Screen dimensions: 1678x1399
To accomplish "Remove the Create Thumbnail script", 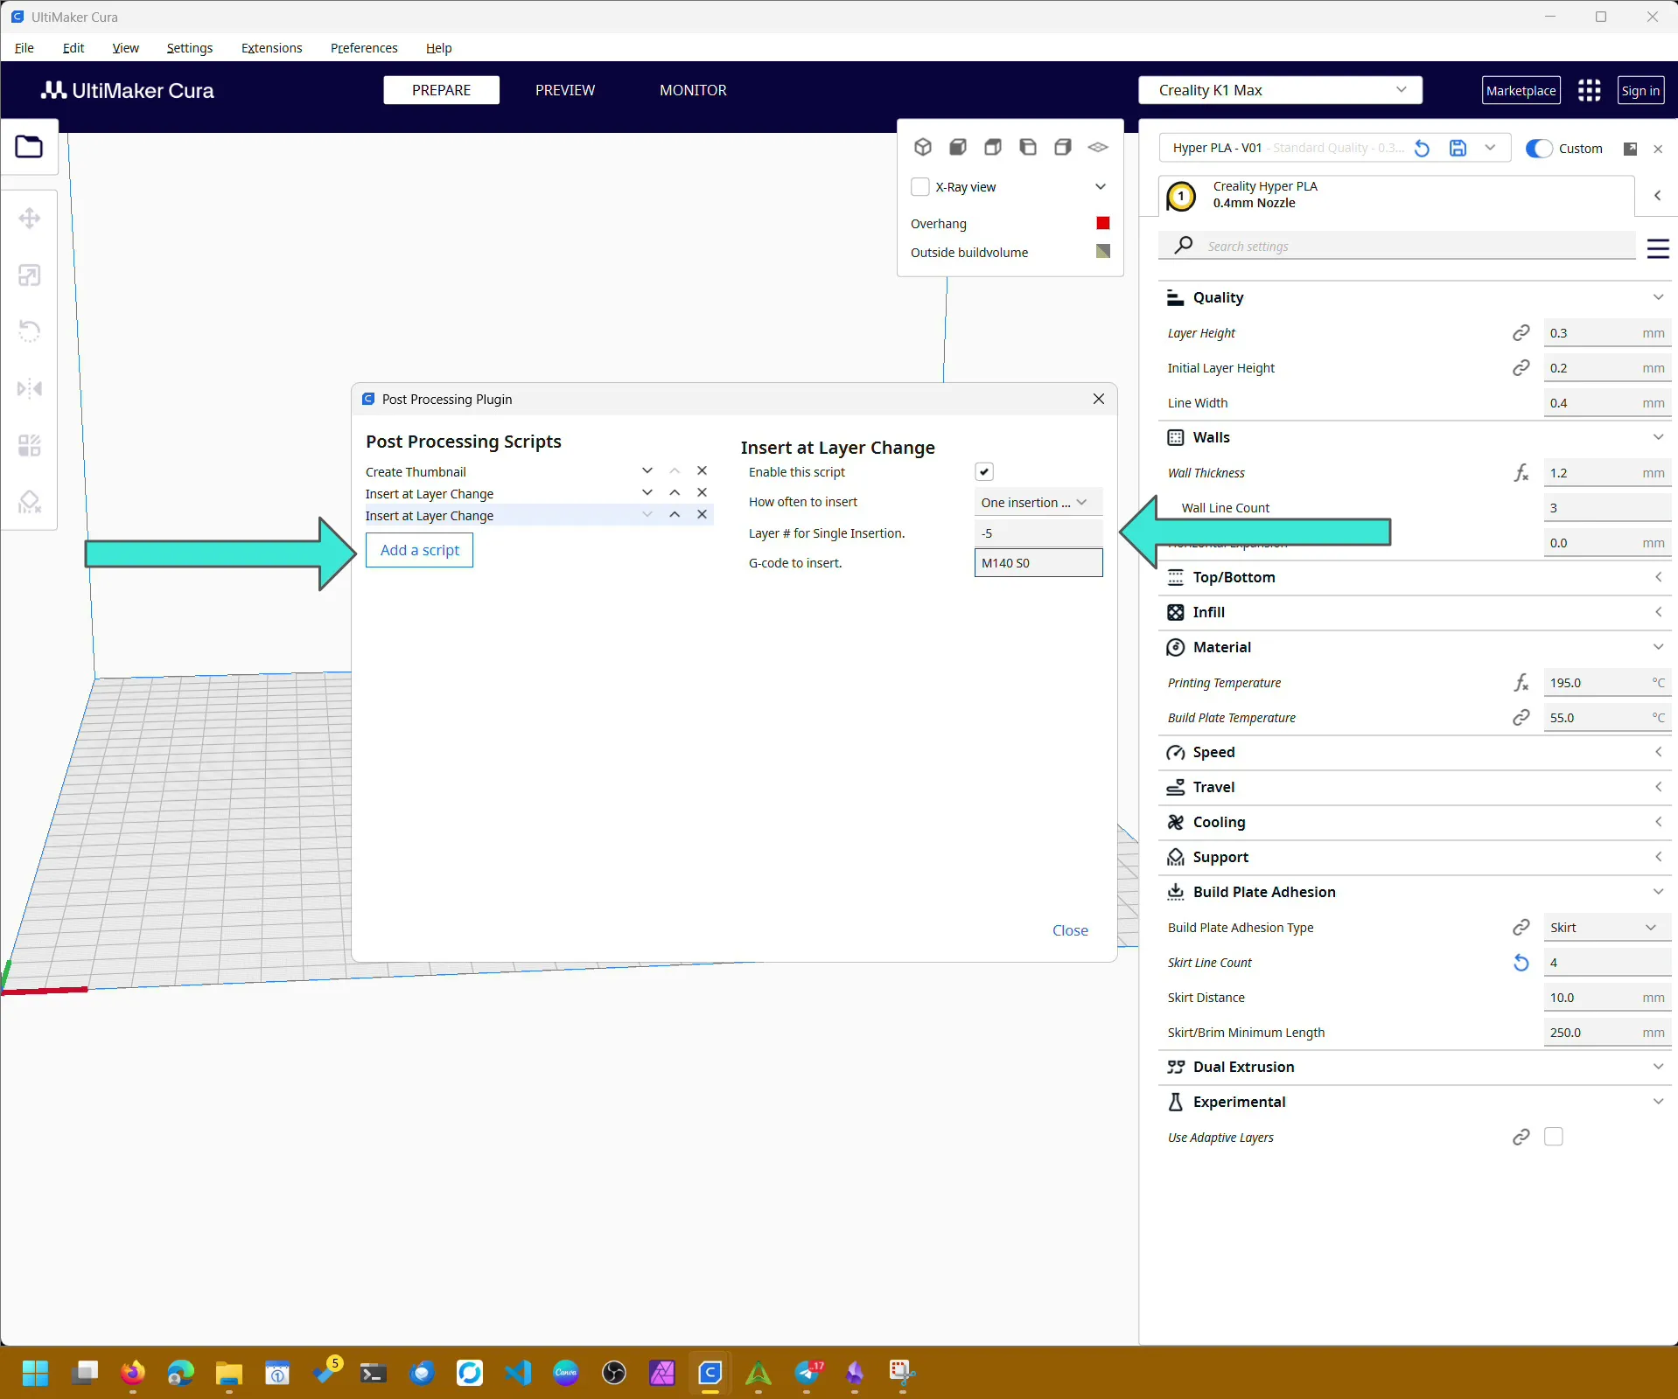I will click(x=702, y=471).
